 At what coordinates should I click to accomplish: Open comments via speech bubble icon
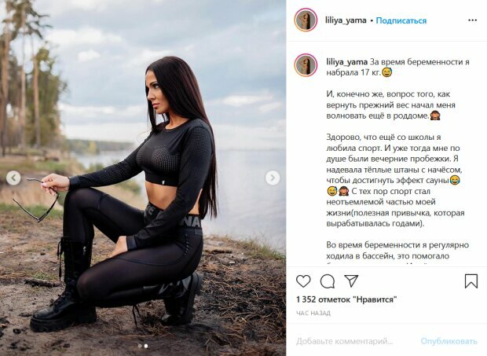tap(328, 281)
